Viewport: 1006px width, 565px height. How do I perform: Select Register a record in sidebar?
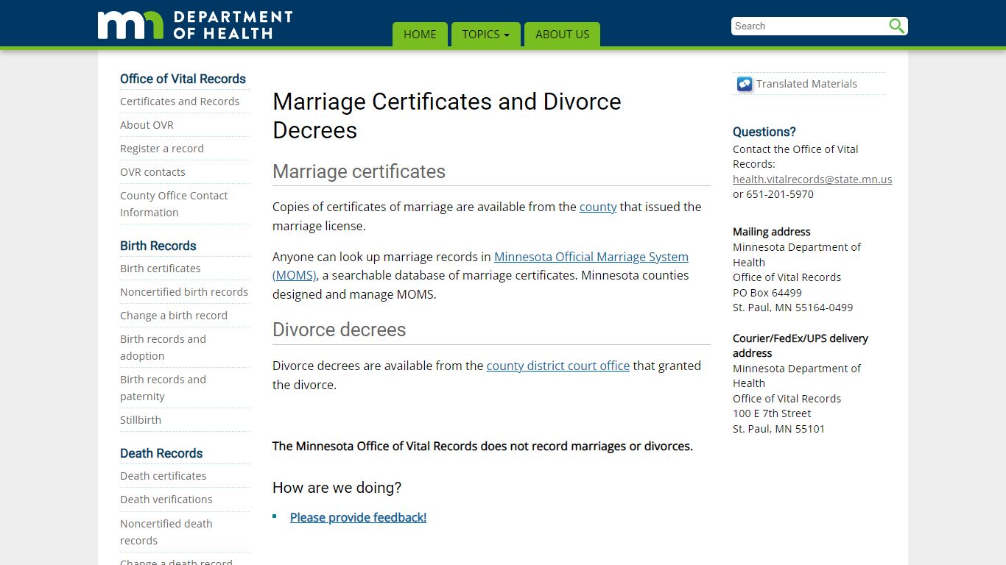162,149
